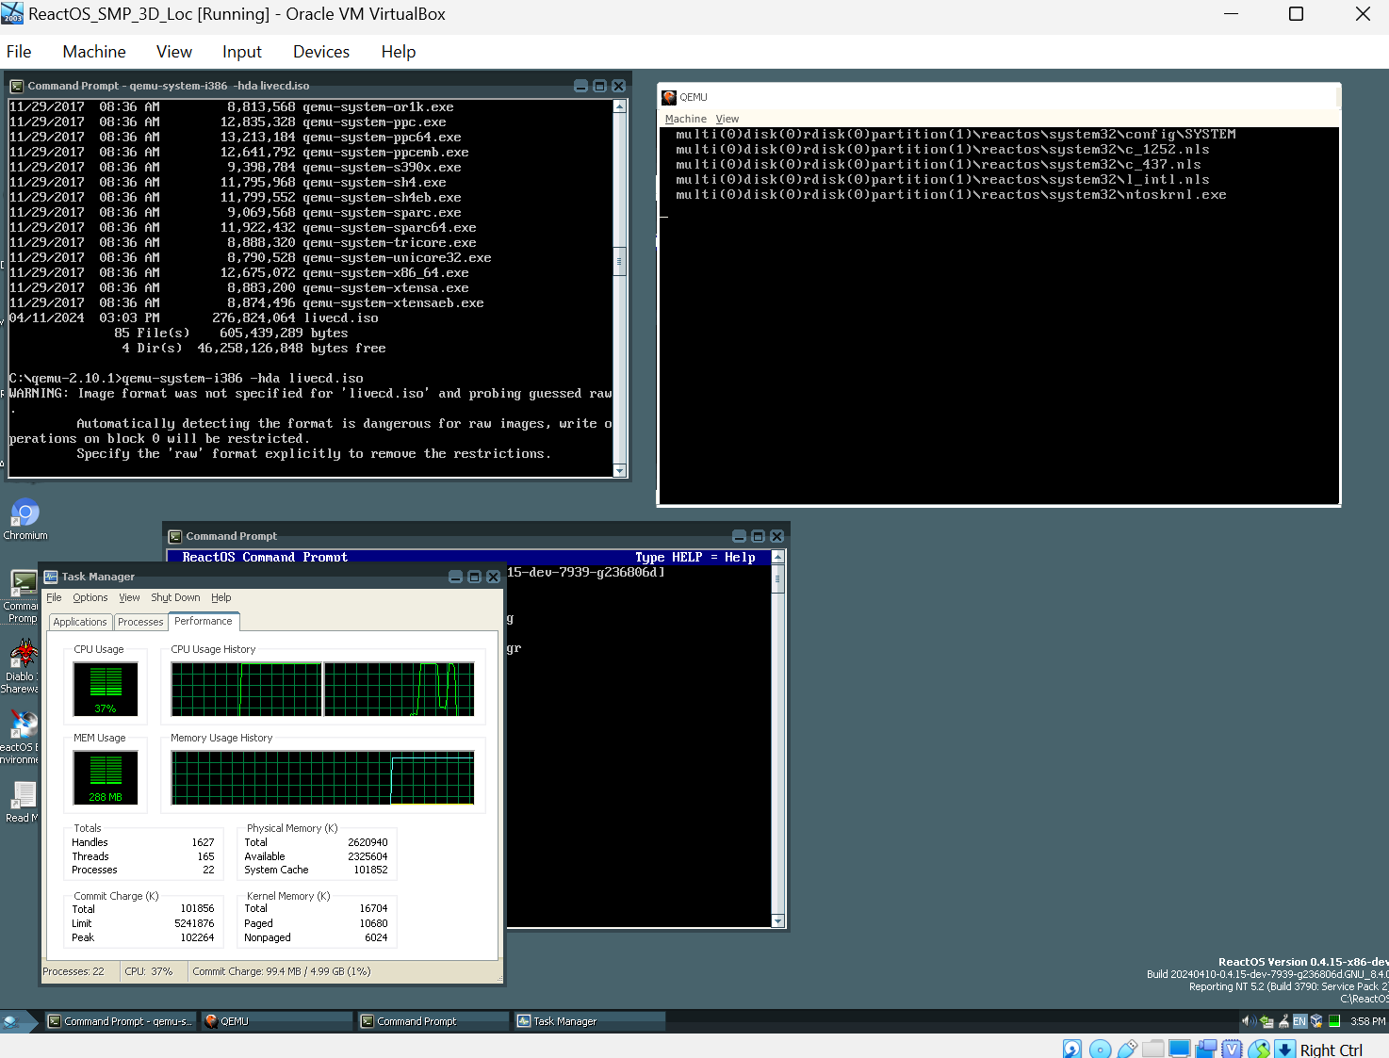1389x1058 pixels.
Task: Click scroll up arrow in ReactOS Command Prompt
Action: click(x=777, y=557)
